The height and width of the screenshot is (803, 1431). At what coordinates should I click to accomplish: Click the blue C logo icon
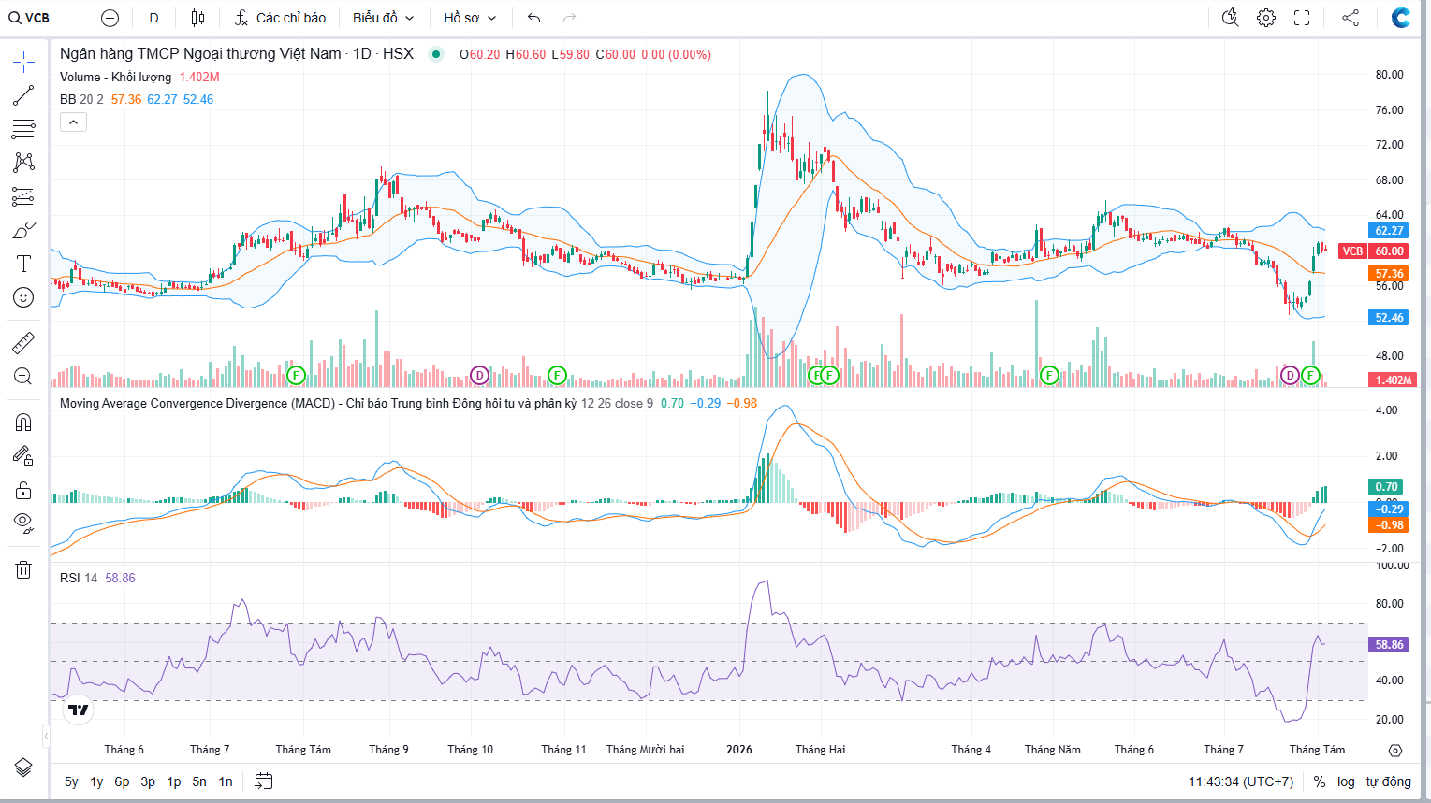[x=1401, y=18]
